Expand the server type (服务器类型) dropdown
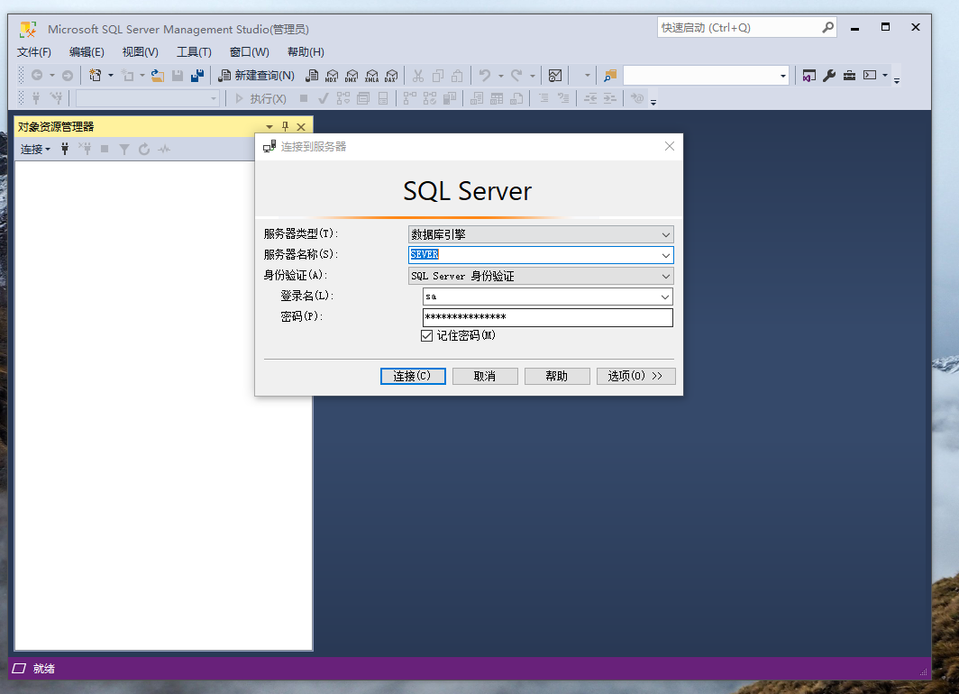 point(666,235)
